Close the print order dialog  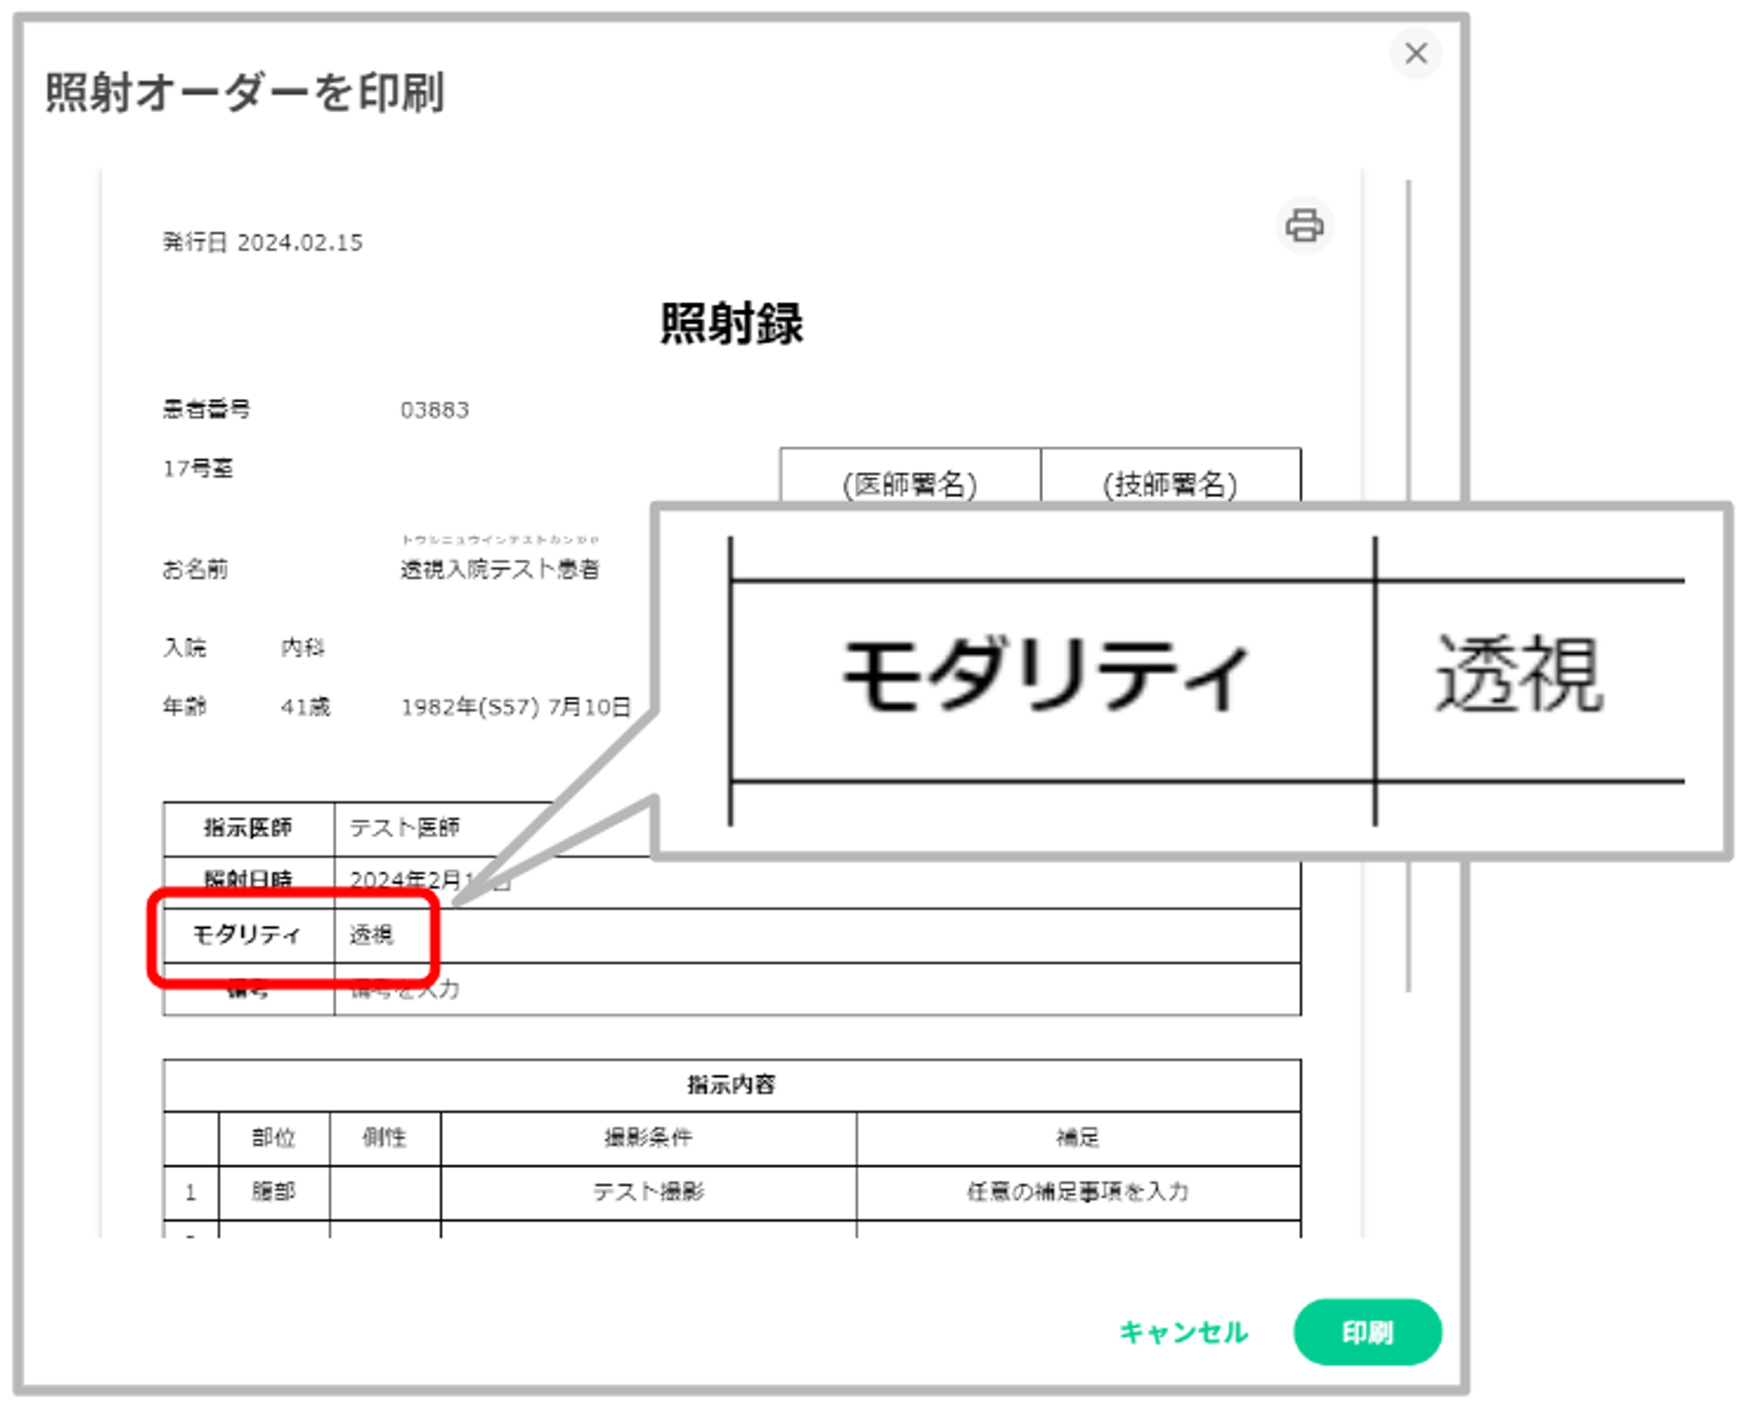point(1416,53)
